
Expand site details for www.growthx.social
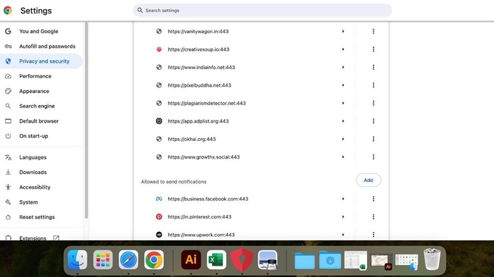(343, 156)
